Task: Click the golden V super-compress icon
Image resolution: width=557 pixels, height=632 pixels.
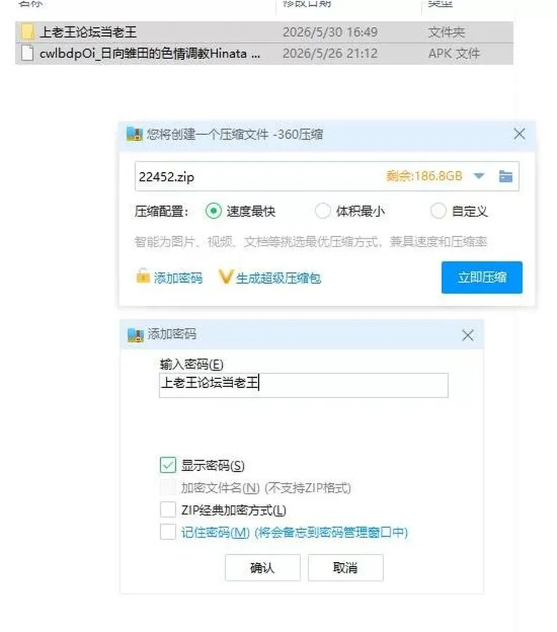Action: pos(226,276)
